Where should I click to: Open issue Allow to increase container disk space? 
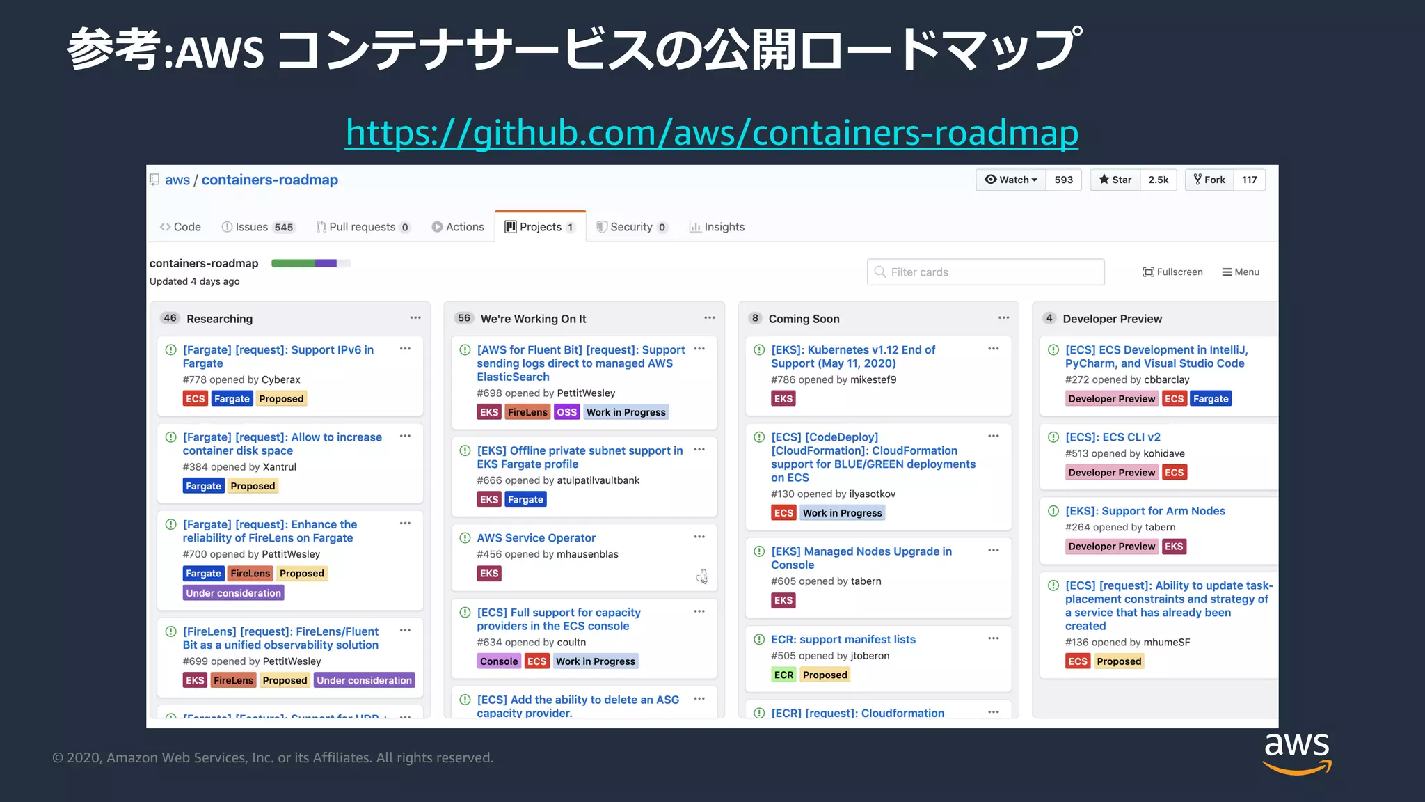coord(282,443)
